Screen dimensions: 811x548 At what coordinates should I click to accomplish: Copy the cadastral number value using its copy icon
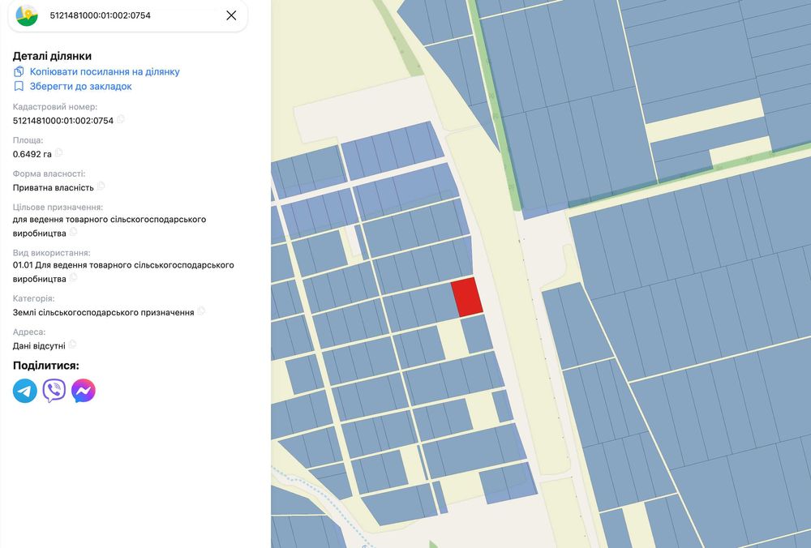121,119
